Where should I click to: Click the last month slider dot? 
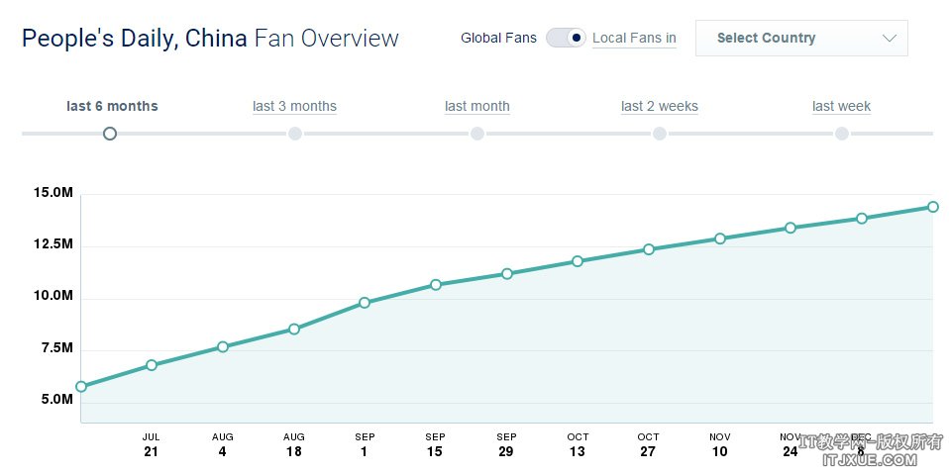coord(476,134)
